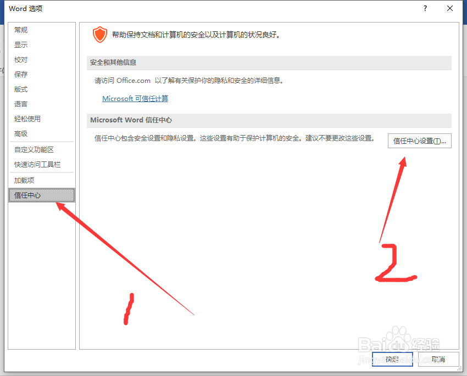Click the text mentioning Office.com
Screen dimensions: 467x376
189,81
